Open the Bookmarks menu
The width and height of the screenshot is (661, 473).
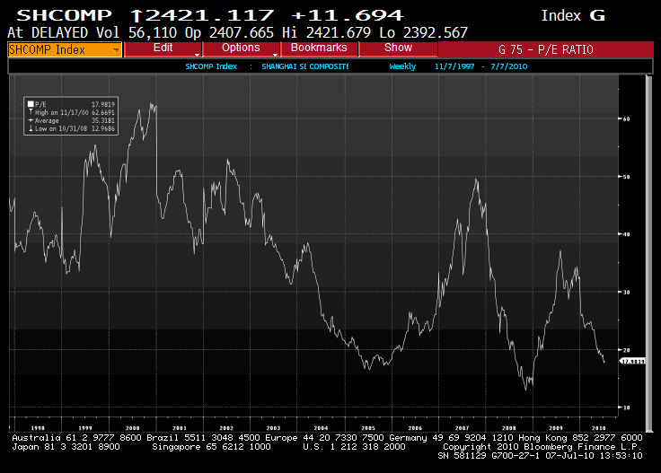click(x=319, y=48)
